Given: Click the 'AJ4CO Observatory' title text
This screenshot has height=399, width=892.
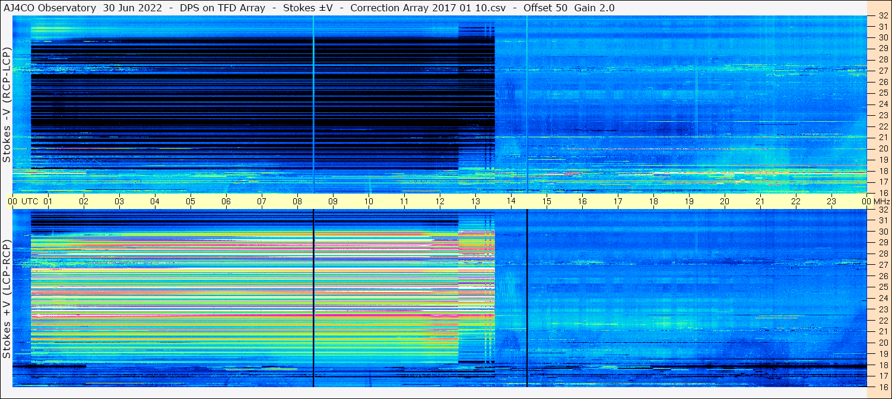Looking at the screenshot, I should click(x=50, y=8).
